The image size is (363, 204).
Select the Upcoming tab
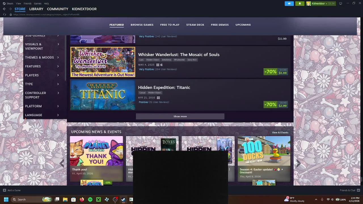pyautogui.click(x=243, y=25)
